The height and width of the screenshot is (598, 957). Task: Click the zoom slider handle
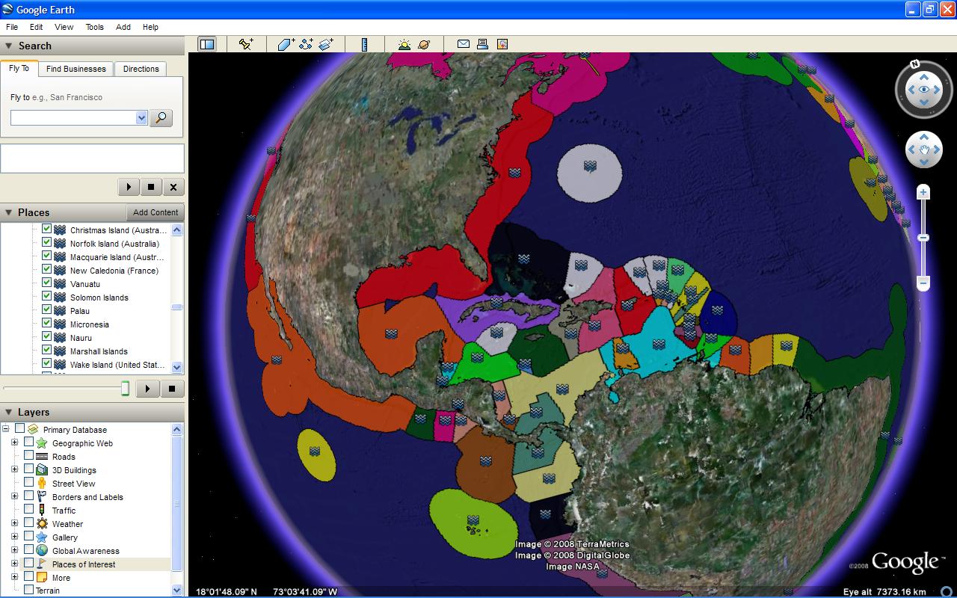pyautogui.click(x=923, y=238)
